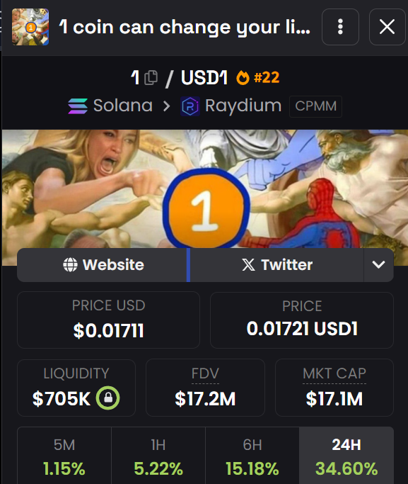Close the token details panel

pyautogui.click(x=387, y=27)
